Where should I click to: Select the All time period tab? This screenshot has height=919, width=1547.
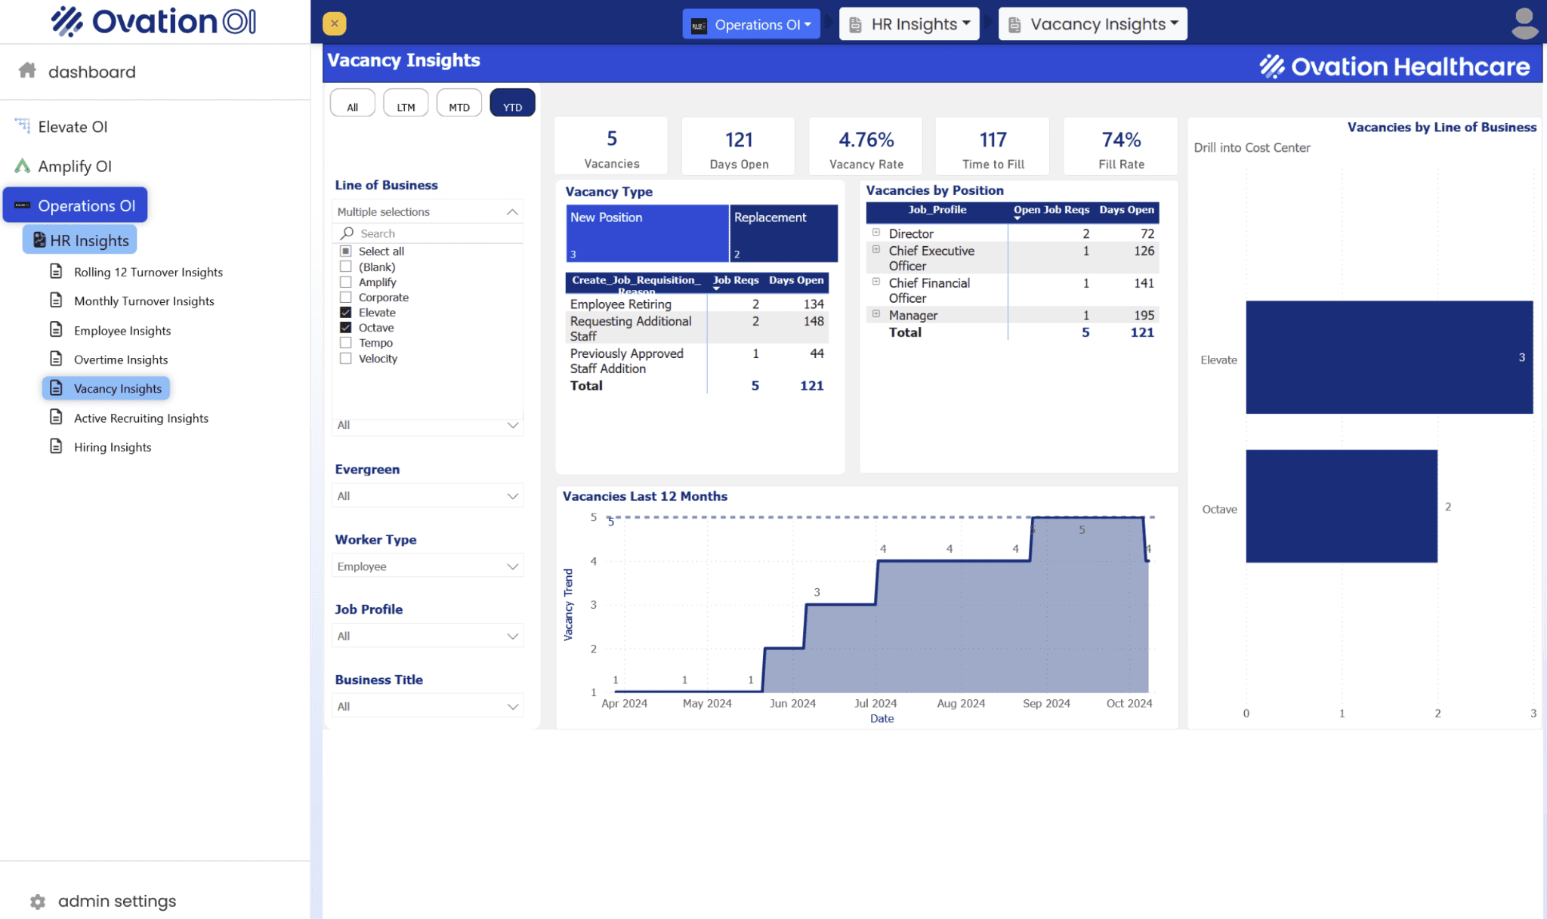click(352, 103)
